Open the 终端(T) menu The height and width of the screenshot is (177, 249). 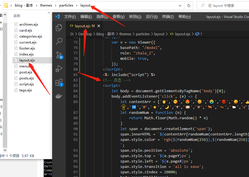(168, 17)
